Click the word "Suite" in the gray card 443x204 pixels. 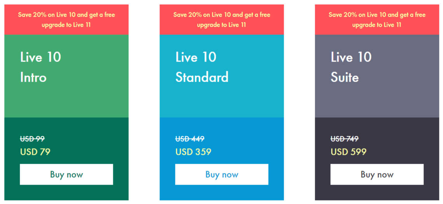click(x=345, y=77)
